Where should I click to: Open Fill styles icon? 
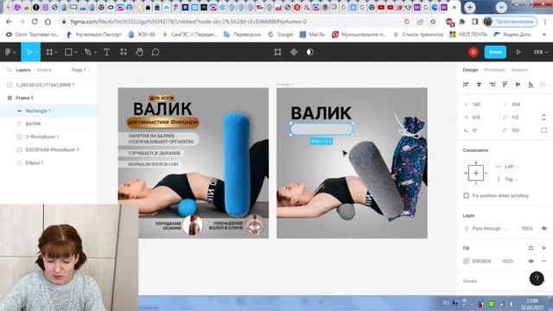point(531,248)
